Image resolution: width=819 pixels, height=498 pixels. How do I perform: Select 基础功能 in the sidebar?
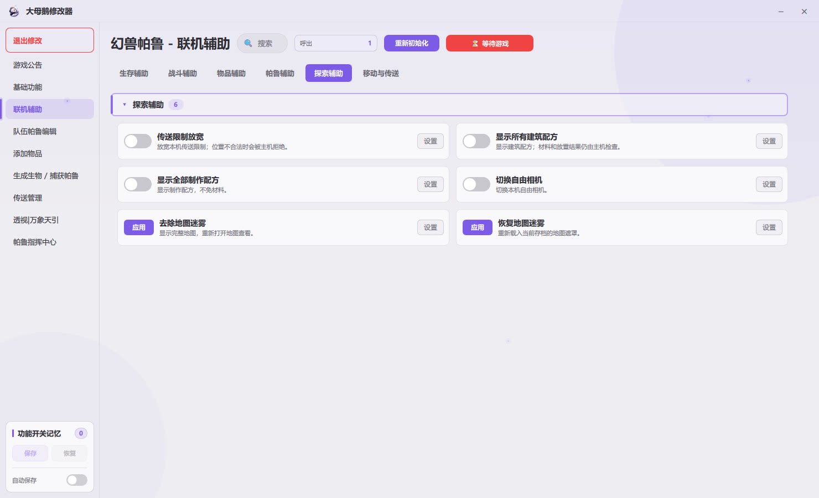(x=50, y=87)
